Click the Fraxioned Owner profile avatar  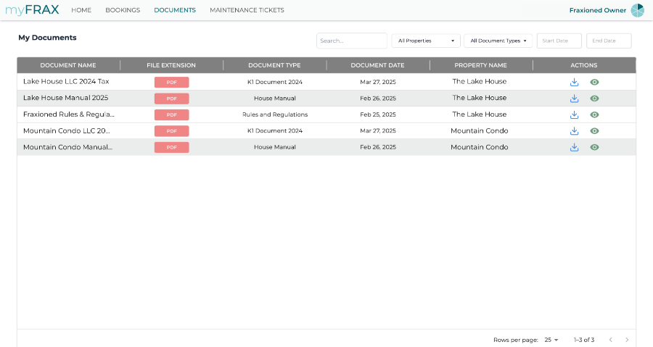(x=637, y=10)
